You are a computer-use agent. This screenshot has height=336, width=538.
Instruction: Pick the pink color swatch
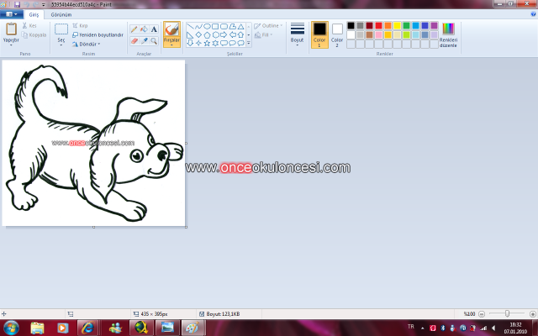(379, 35)
